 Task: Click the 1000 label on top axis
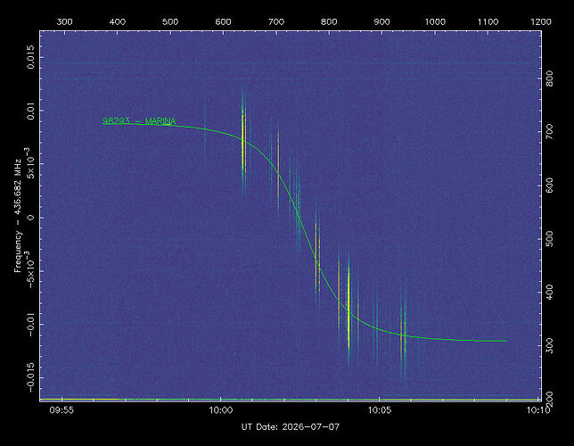pyautogui.click(x=435, y=21)
